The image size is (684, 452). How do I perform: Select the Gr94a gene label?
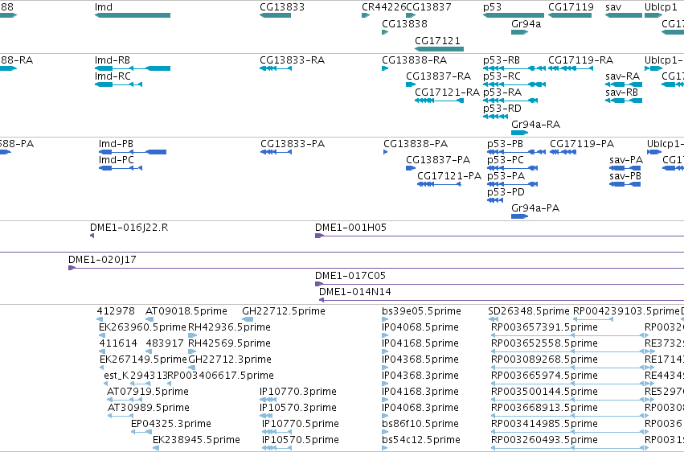pyautogui.click(x=526, y=24)
